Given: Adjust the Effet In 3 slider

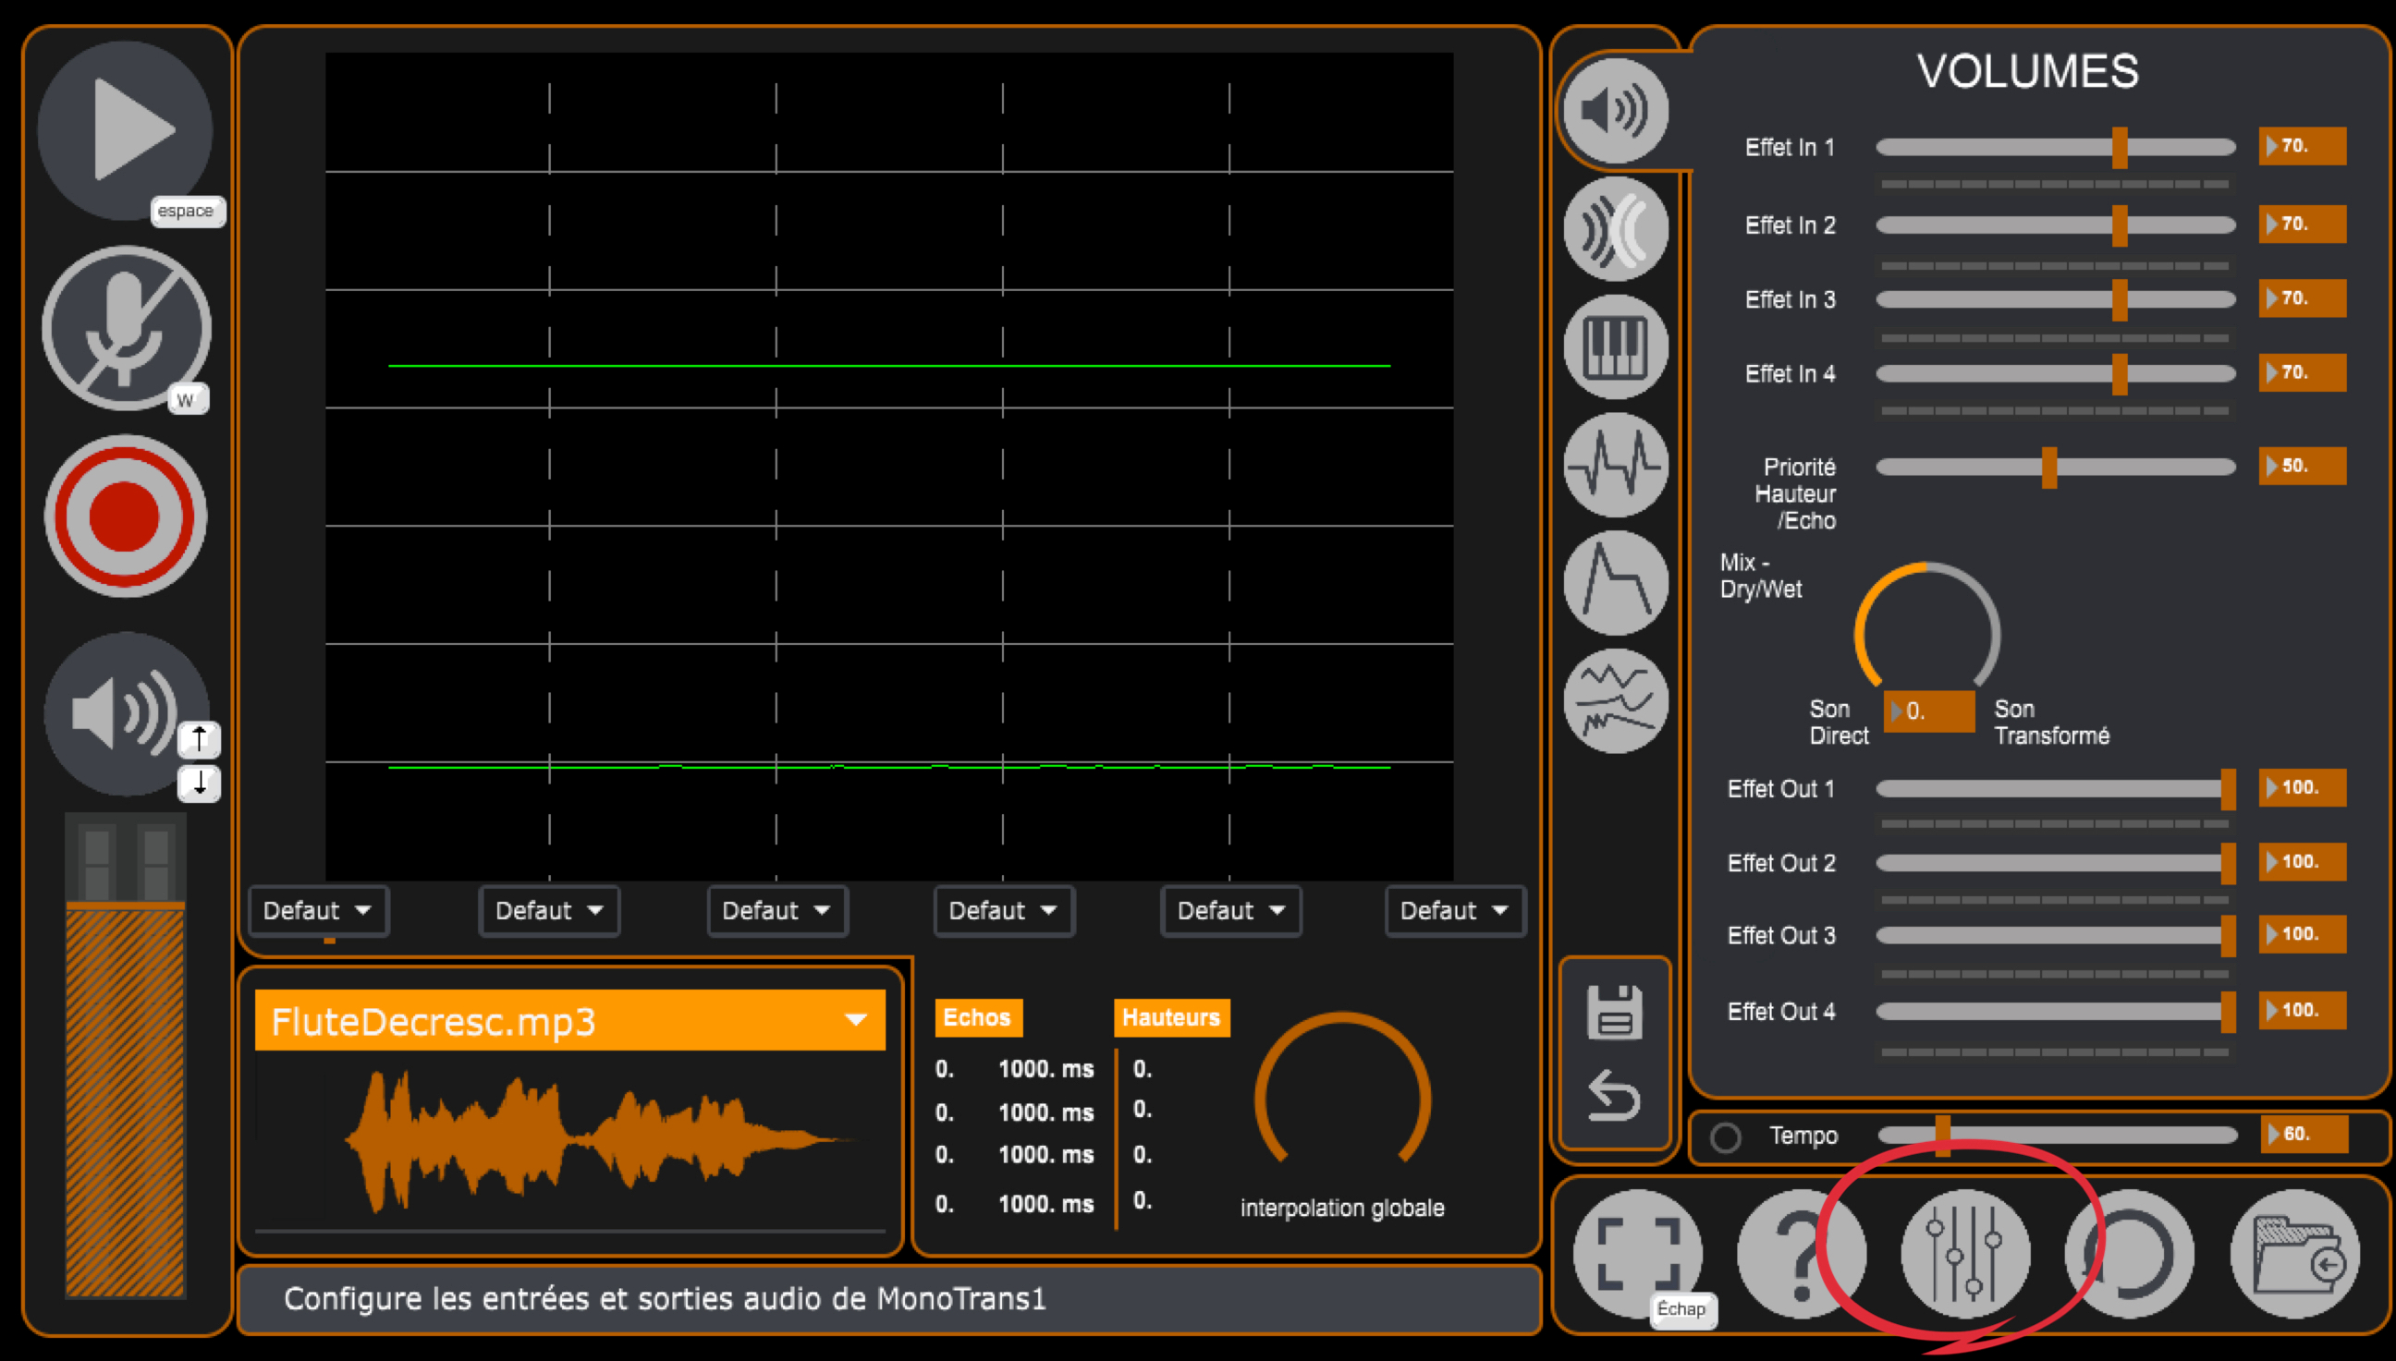Looking at the screenshot, I should (2056, 299).
